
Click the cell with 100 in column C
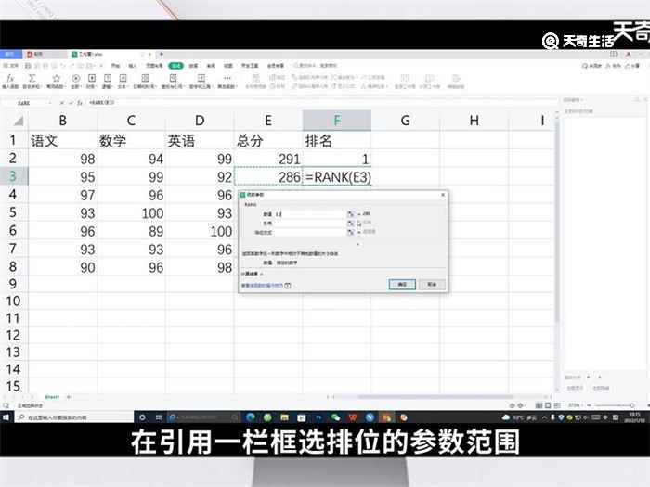tap(132, 212)
